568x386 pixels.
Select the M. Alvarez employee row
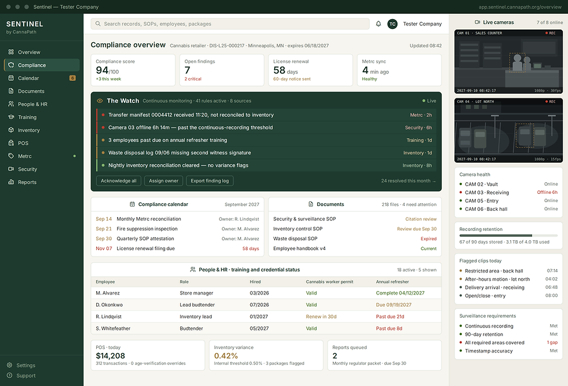tap(266, 293)
